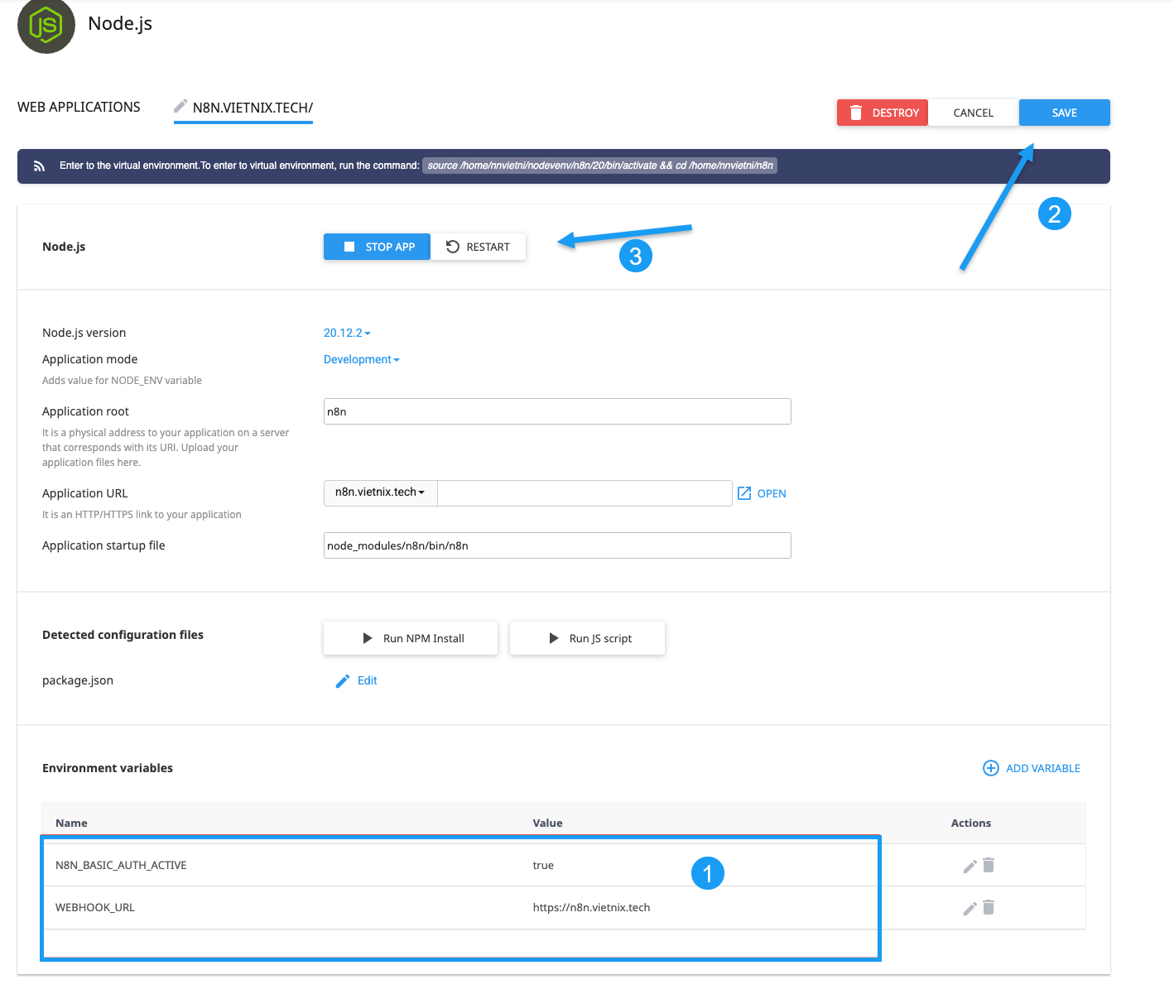Screen dimensions: 1174x994
Task: Click the value 'true' cell
Action: pyautogui.click(x=543, y=865)
